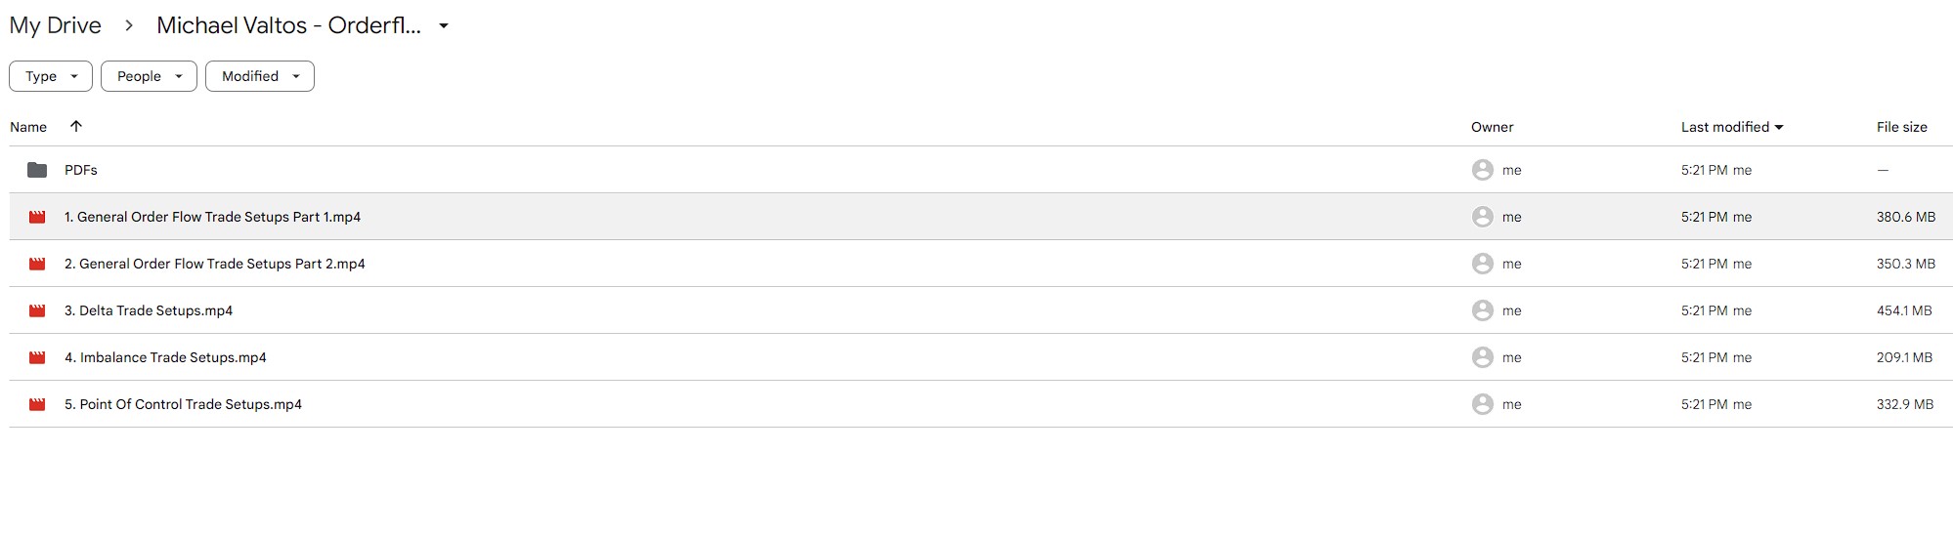
Task: Select 3. Delta Trade Setups.mp4 file name
Action: pos(149,310)
